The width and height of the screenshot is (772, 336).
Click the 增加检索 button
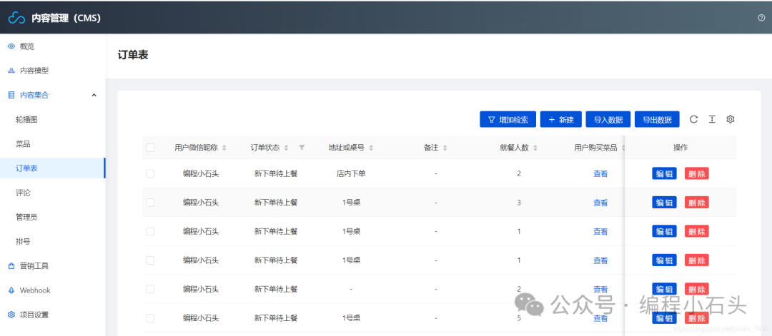coord(508,119)
